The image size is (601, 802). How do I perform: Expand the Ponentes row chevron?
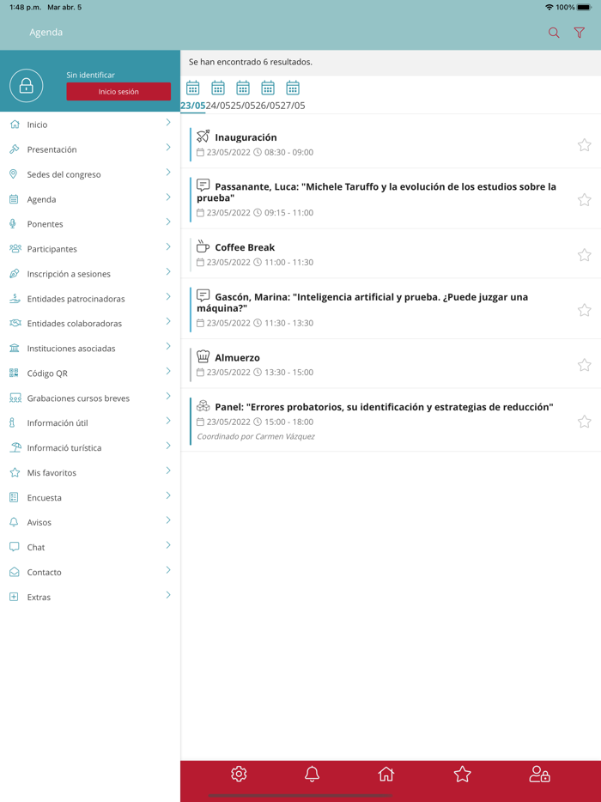coord(167,222)
